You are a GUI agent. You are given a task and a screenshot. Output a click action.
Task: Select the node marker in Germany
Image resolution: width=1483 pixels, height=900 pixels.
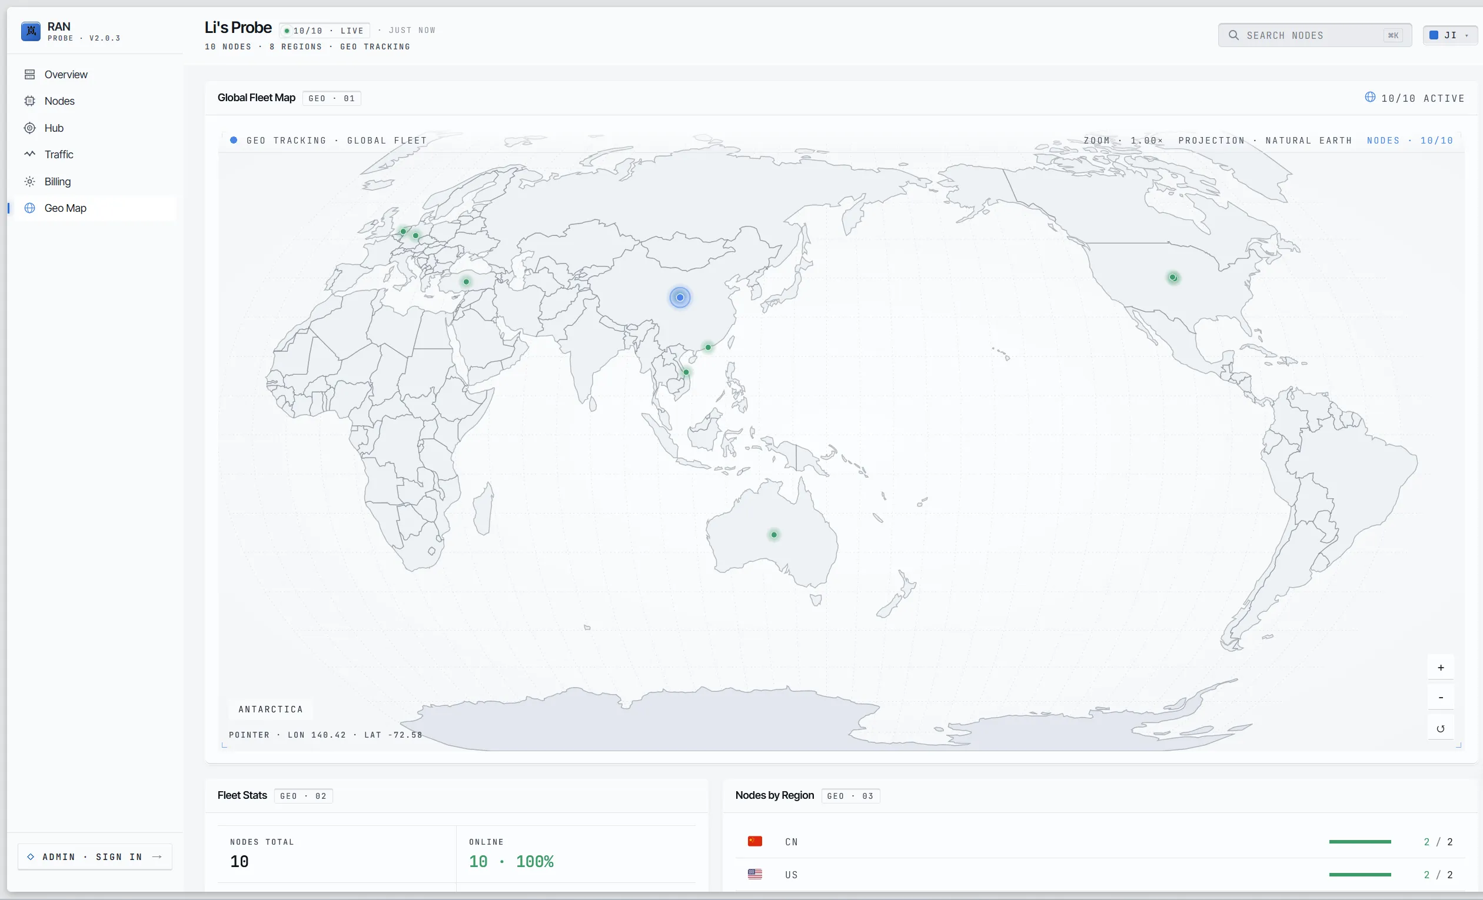point(416,236)
